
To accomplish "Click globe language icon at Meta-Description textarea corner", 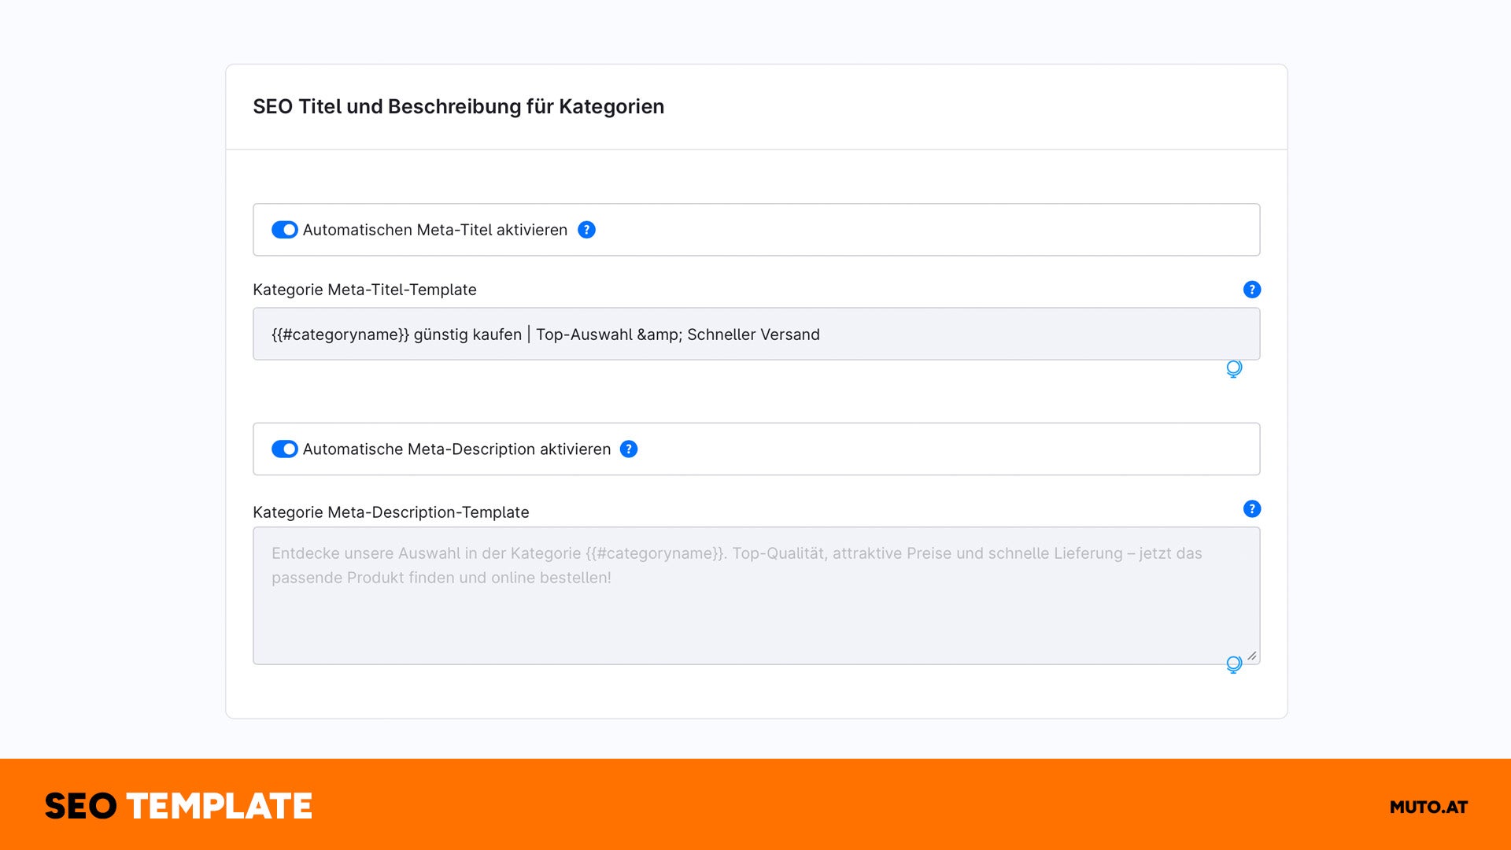I will 1234,664.
